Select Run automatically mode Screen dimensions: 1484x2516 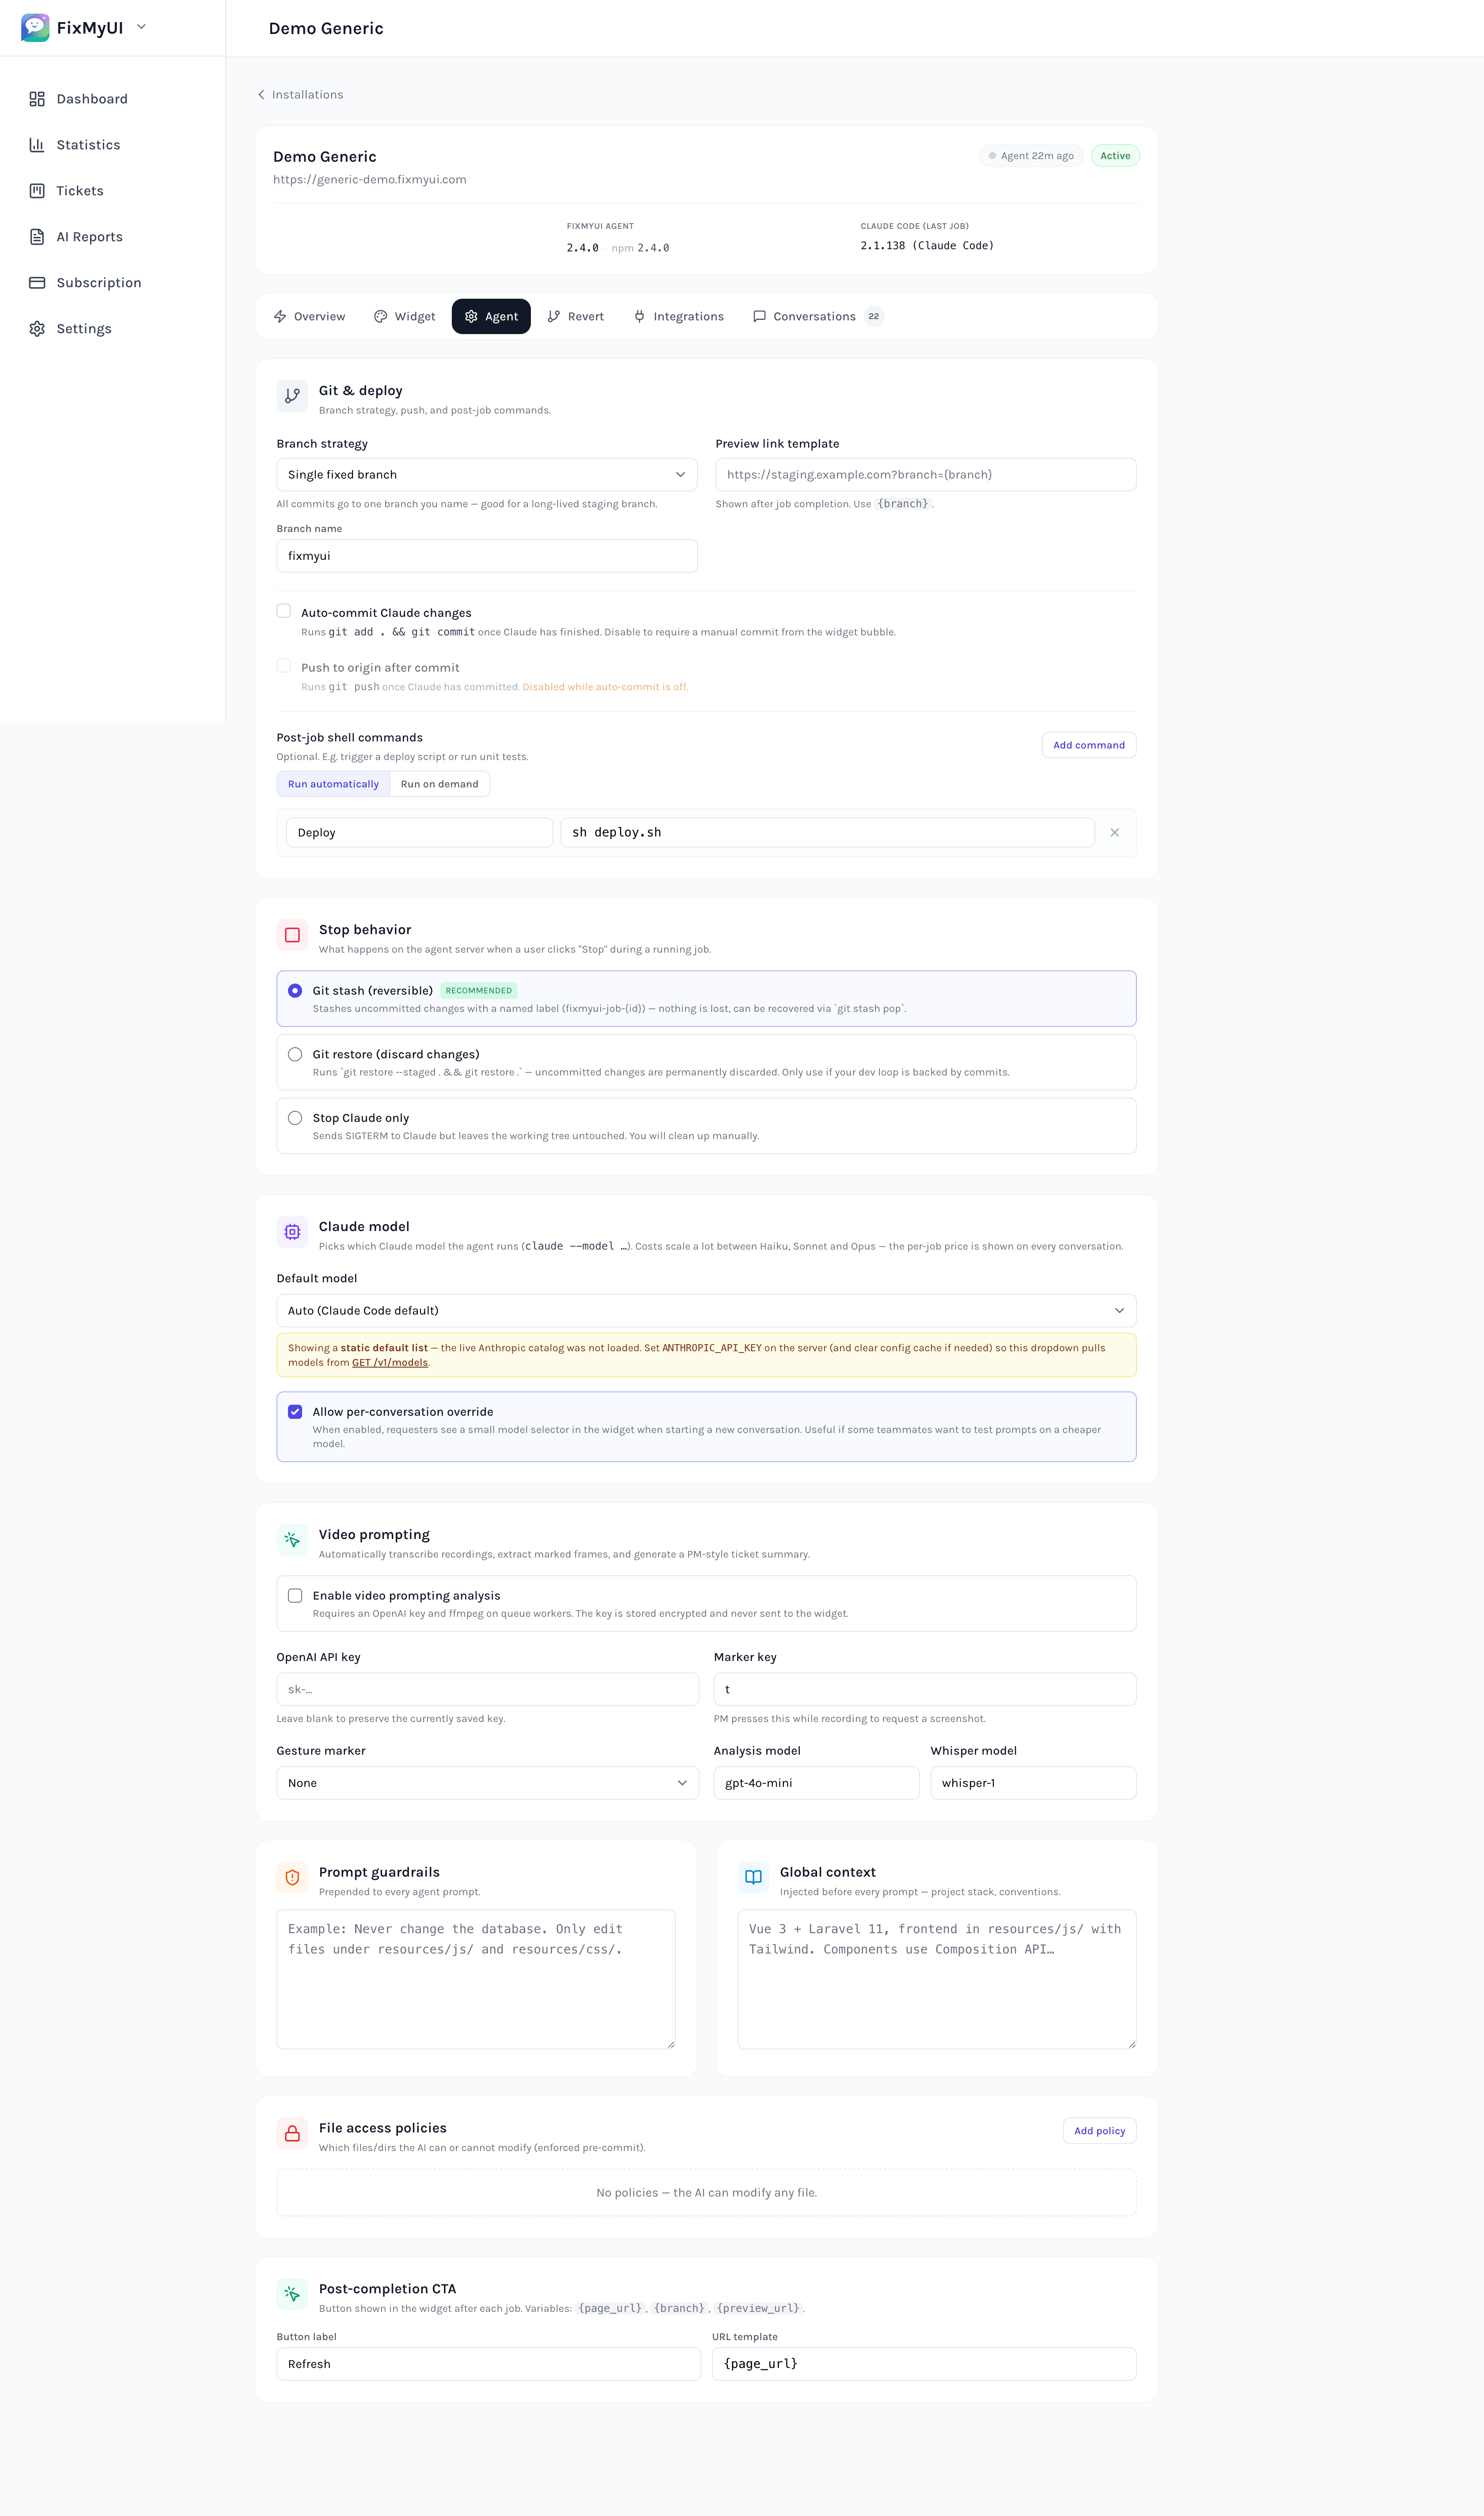pos(333,784)
